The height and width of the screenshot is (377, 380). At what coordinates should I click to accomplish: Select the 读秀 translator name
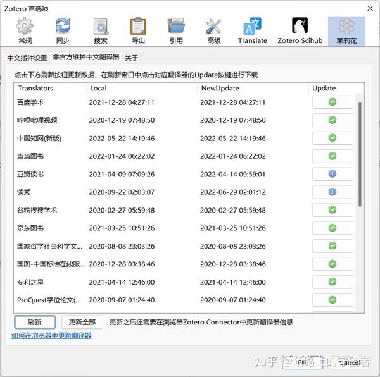coord(24,192)
